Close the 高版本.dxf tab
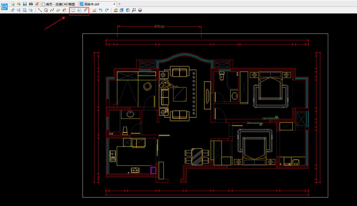This screenshot has height=206, width=357. point(114,4)
